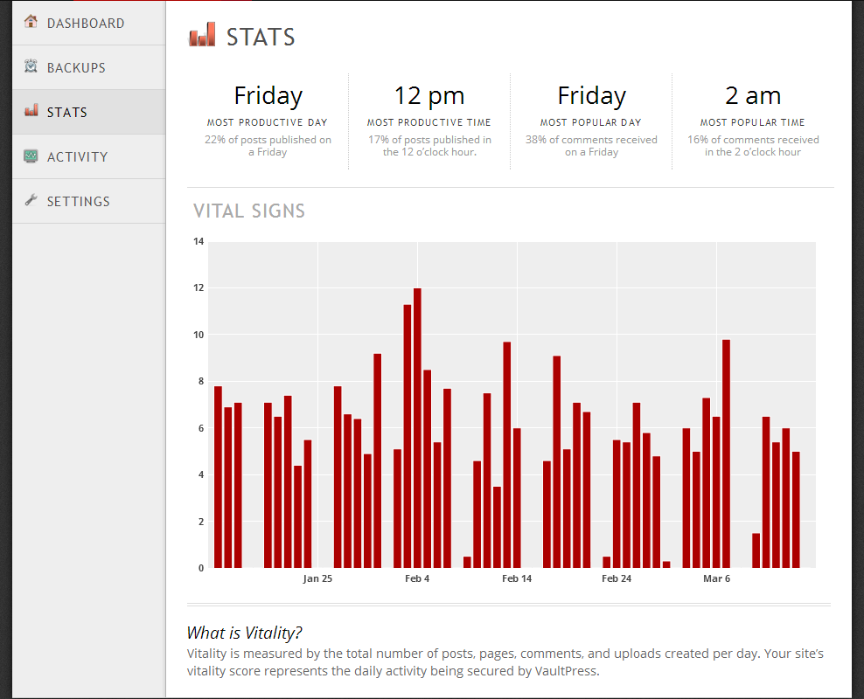This screenshot has height=699, width=864.
Task: Click the large bar chart icon in the STATS page heading
Action: tap(202, 36)
